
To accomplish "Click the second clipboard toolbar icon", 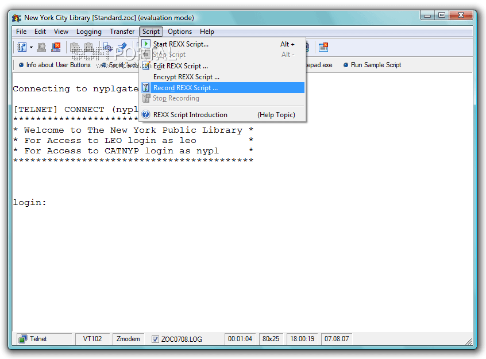I will pyautogui.click(x=88, y=47).
